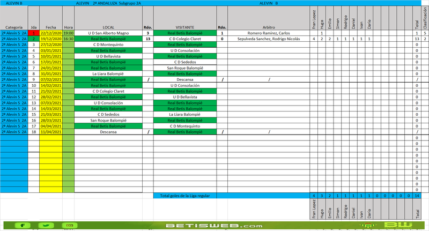The height and width of the screenshot is (231, 429).
Task: Click the date 27/12/2020
Action: (51, 44)
